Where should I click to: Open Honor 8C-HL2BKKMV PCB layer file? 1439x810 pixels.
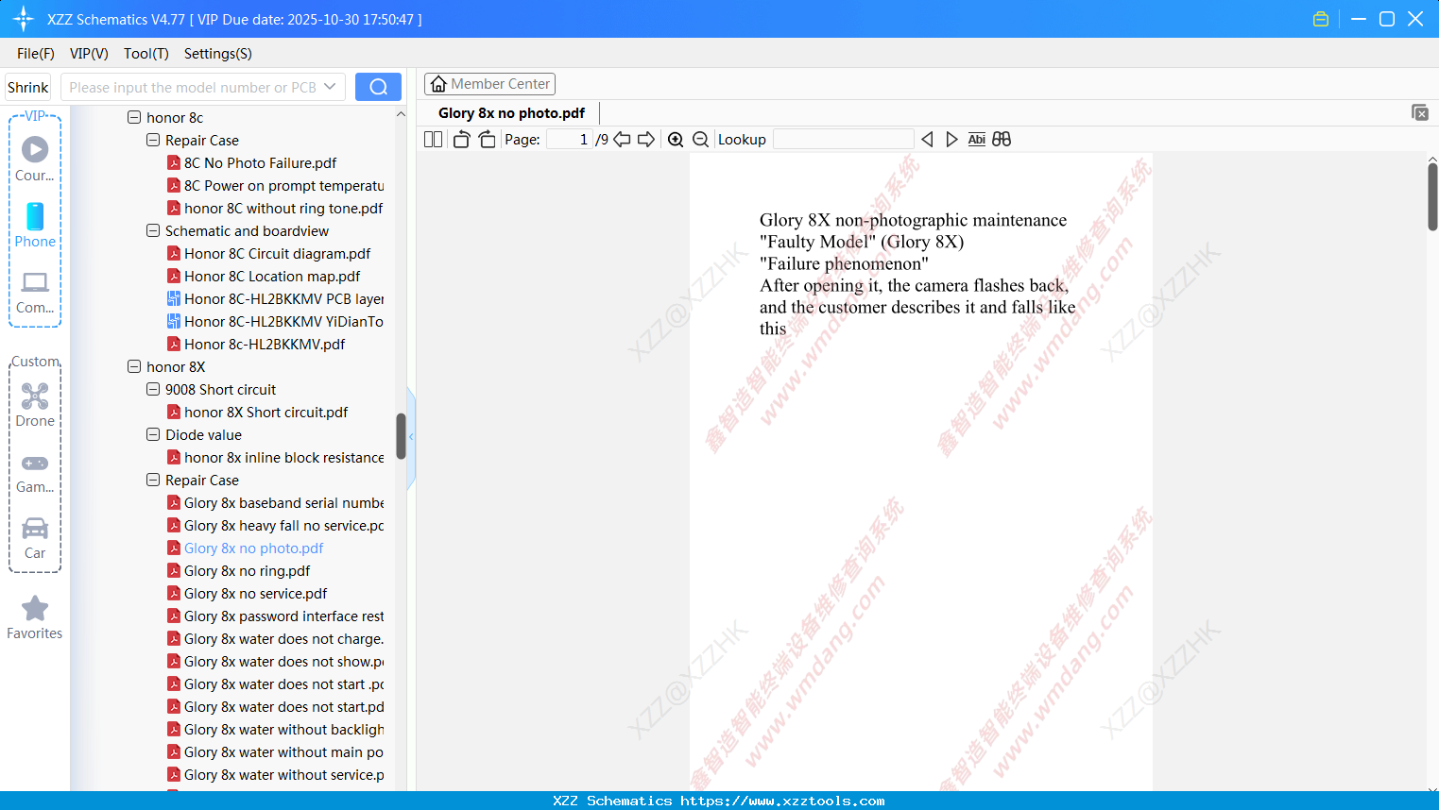275,298
